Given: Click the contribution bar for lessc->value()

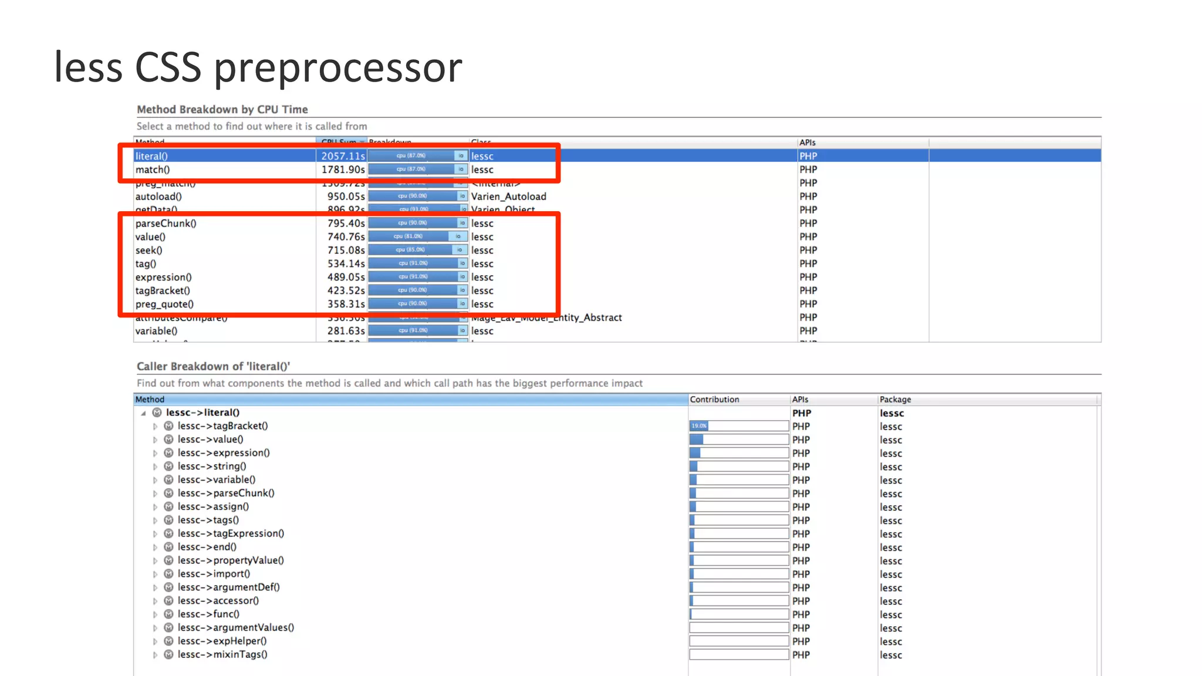Looking at the screenshot, I should [x=739, y=440].
